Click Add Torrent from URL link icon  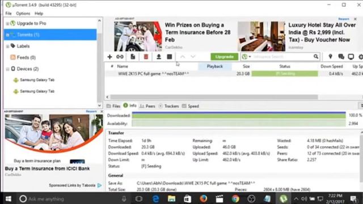tap(120, 57)
